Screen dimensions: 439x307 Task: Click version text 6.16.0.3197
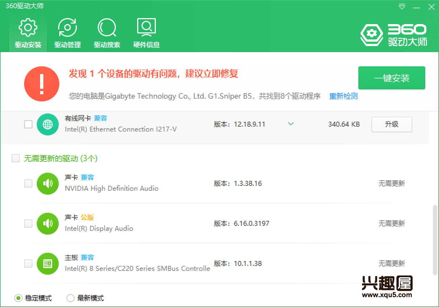click(252, 223)
